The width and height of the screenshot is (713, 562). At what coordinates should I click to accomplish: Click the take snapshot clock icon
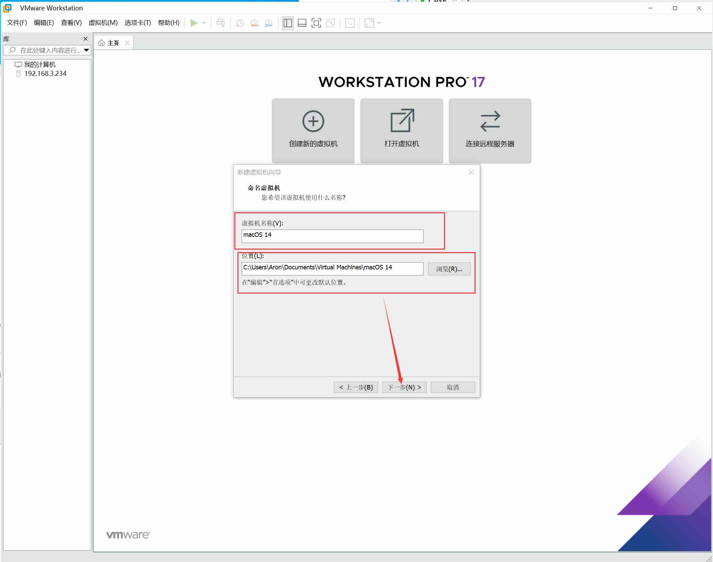coord(240,23)
